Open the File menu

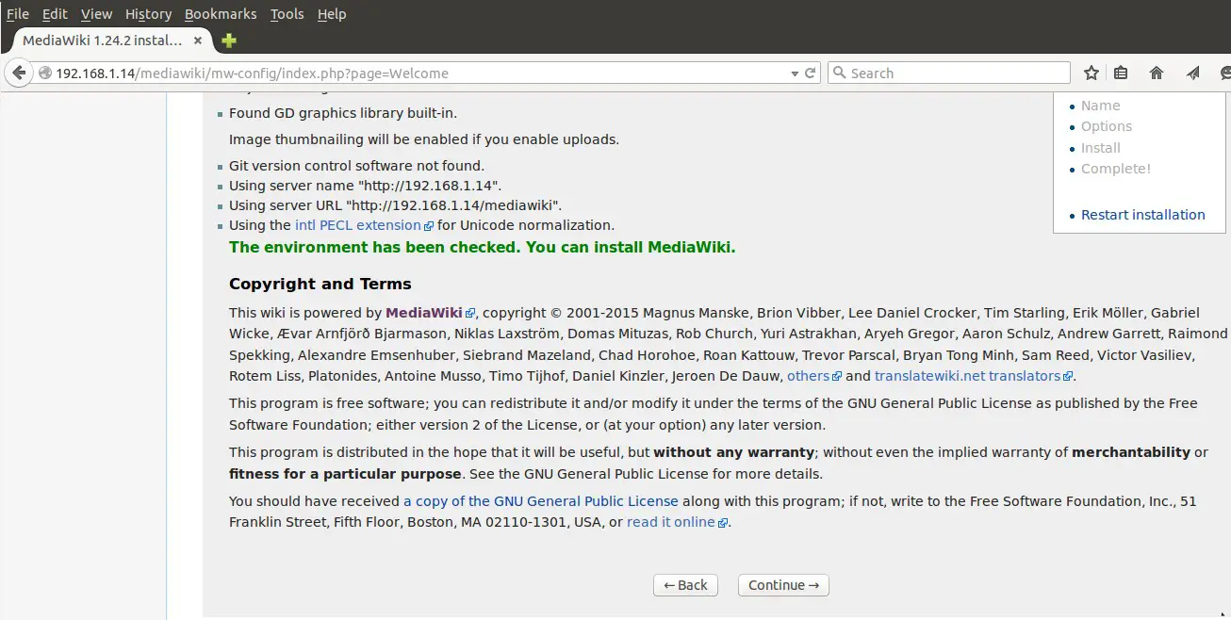coord(18,14)
